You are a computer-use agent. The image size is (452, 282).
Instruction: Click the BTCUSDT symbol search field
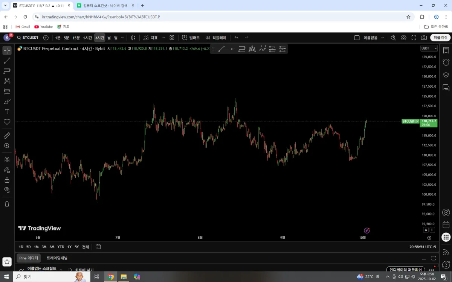(27, 38)
